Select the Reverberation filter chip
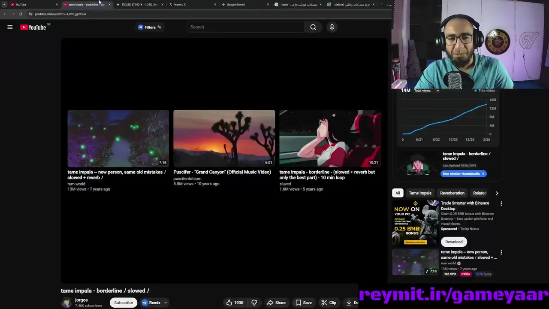This screenshot has height=309, width=549. [452, 193]
